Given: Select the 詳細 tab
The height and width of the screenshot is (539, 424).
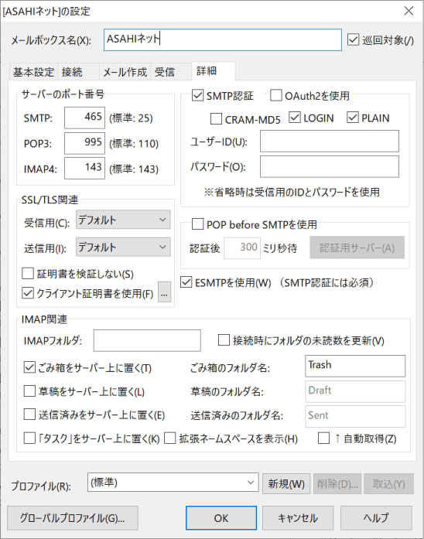Looking at the screenshot, I should click(x=214, y=71).
